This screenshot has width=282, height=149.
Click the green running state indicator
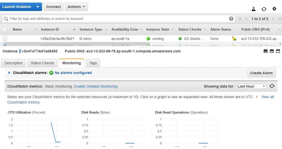148,39
